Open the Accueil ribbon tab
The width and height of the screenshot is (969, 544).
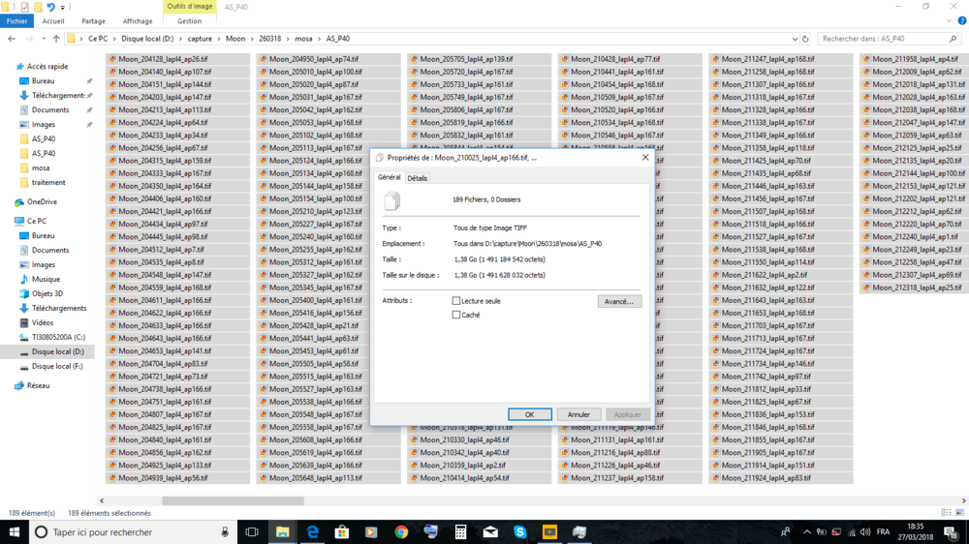pos(53,21)
